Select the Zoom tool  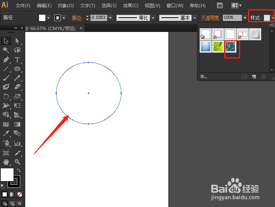click(17, 162)
